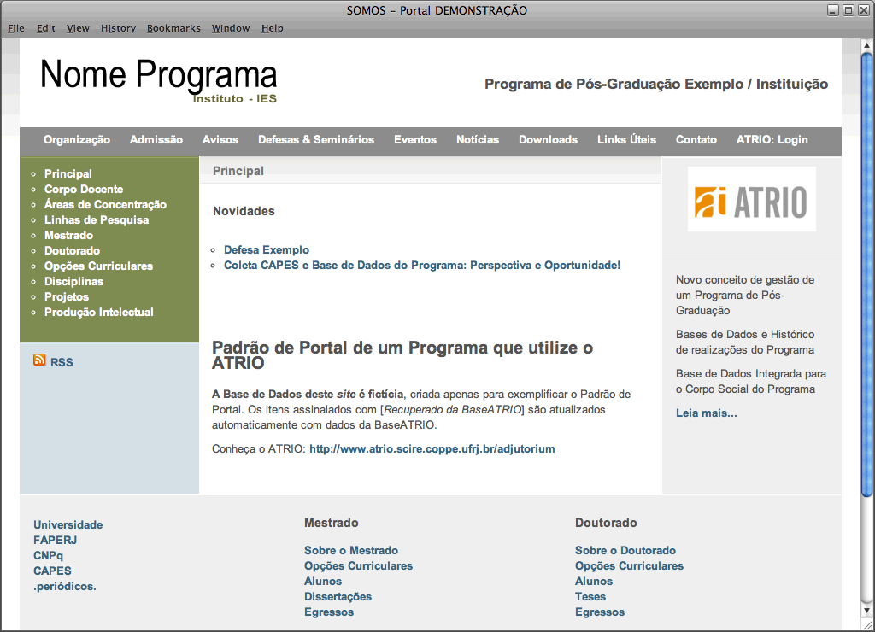Screen dimensions: 875x632
Task: Open Sobre o Mestrado footer link
Action: [351, 551]
